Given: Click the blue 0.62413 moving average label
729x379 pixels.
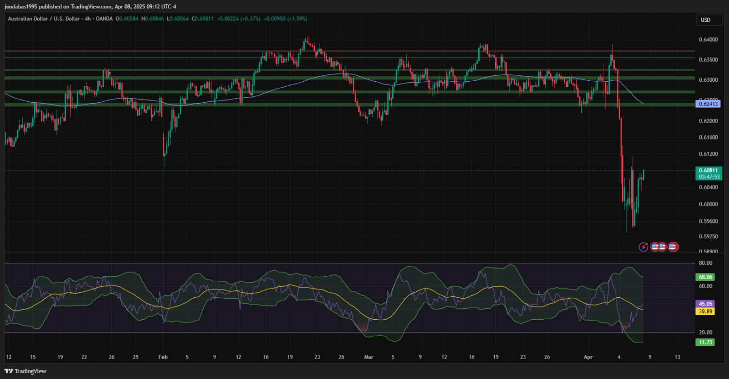Looking at the screenshot, I should pyautogui.click(x=707, y=104).
